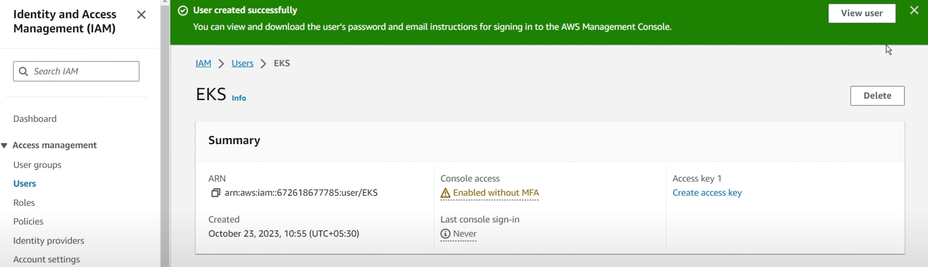Click the warning triangle beside Enabled without MFA

pyautogui.click(x=445, y=193)
